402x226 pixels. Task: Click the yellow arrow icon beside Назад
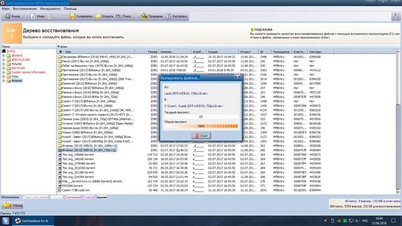pos(7,205)
